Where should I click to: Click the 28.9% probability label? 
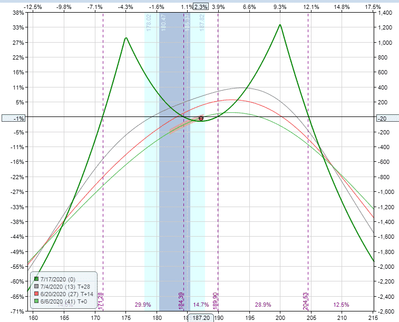point(263,305)
